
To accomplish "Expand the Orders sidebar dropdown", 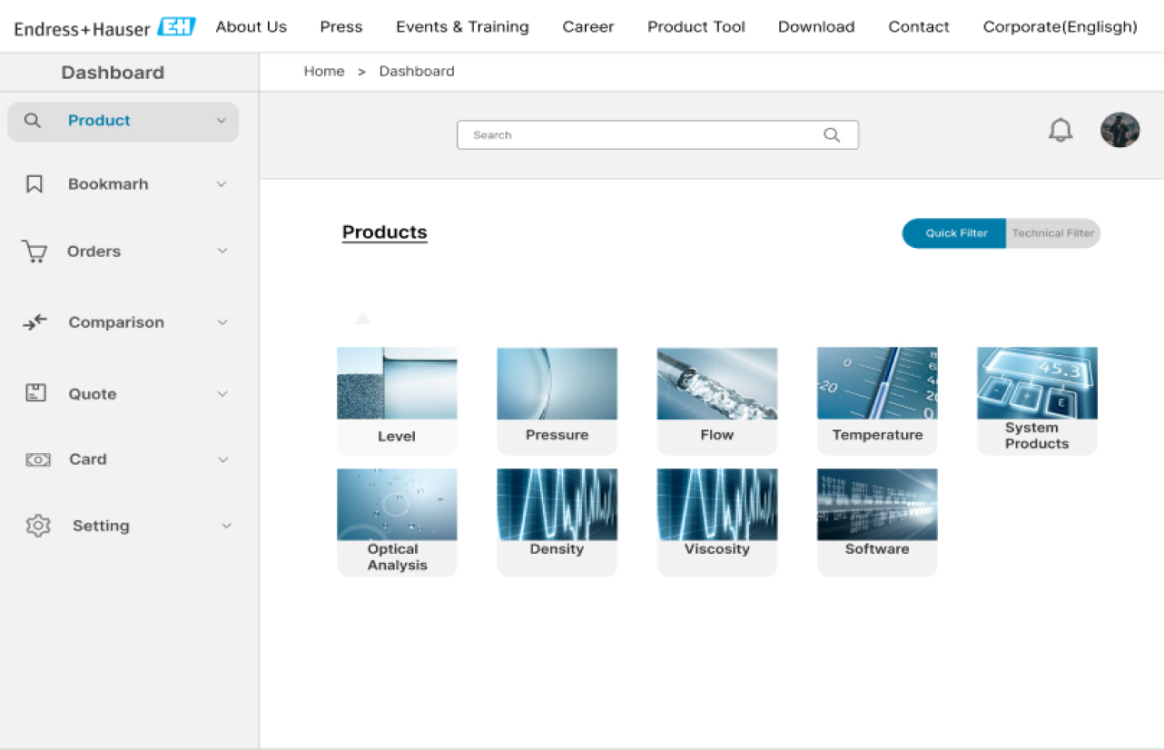I will pos(222,251).
